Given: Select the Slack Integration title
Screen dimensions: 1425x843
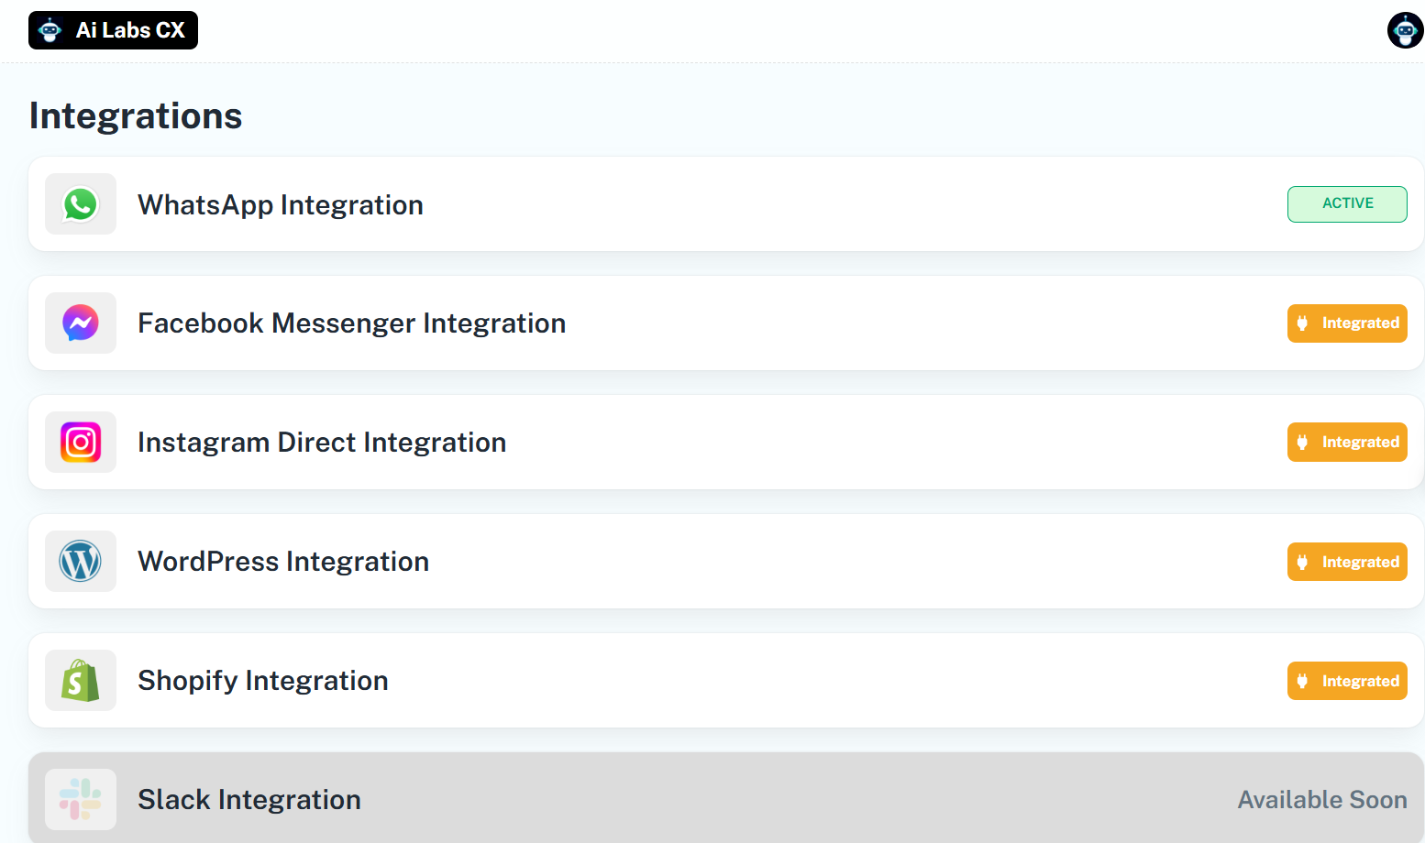Looking at the screenshot, I should (249, 800).
